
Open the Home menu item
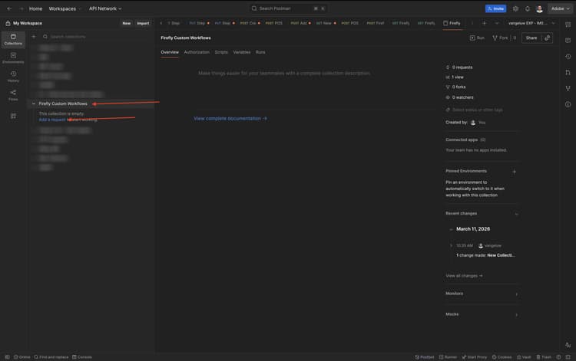coord(35,8)
